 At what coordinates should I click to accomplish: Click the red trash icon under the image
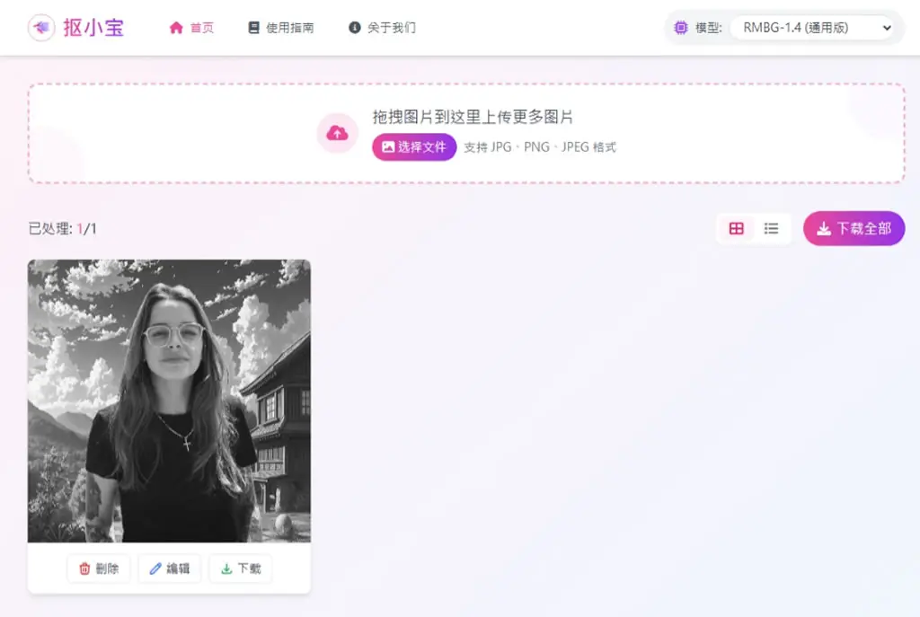(x=84, y=569)
